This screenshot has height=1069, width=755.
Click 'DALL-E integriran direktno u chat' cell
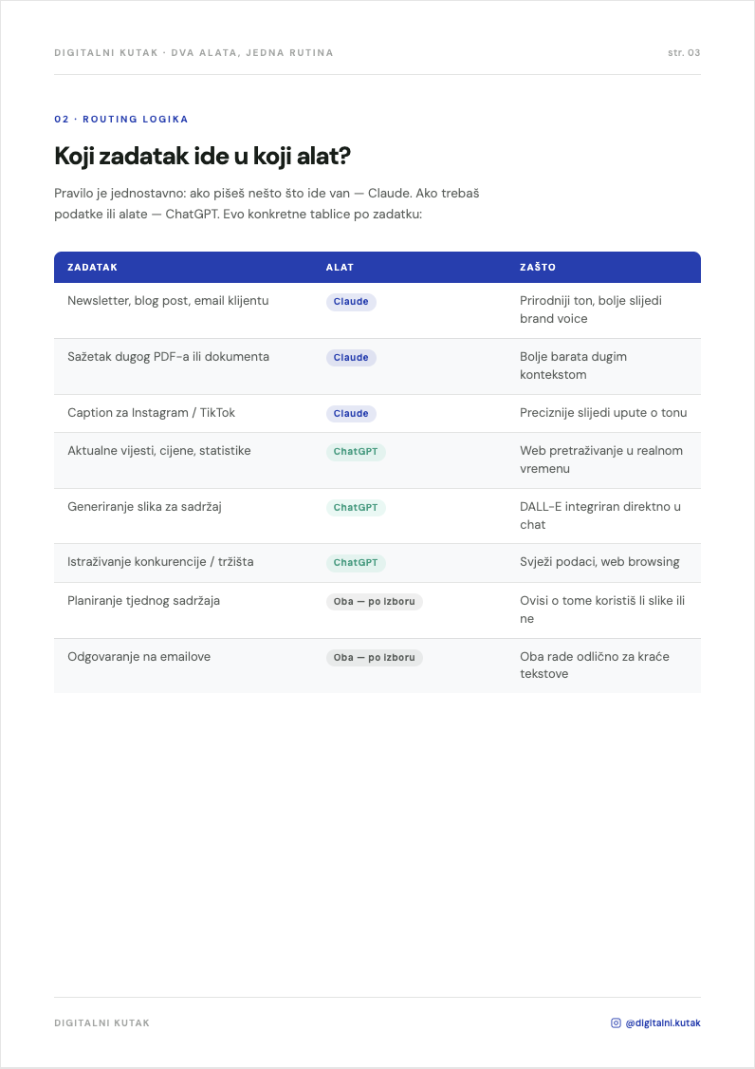coord(600,516)
